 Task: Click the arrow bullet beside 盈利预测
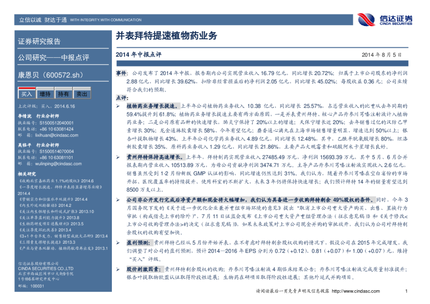(117, 243)
